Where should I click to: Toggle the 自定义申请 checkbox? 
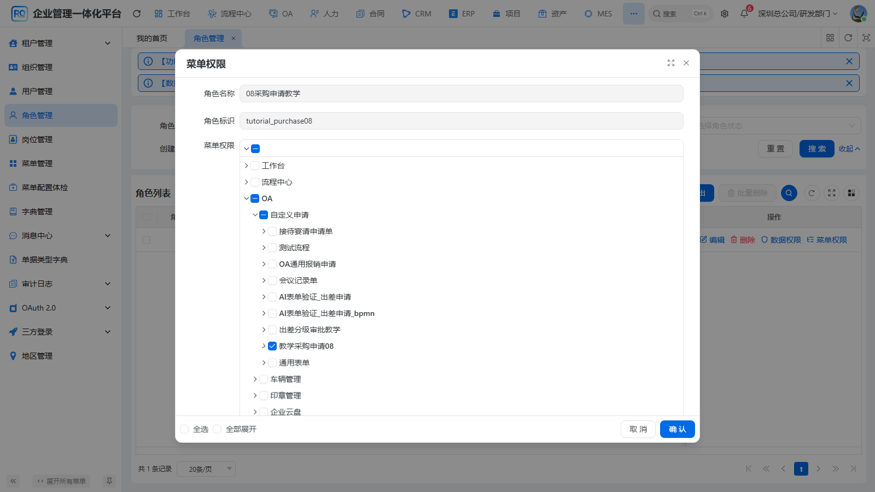pyautogui.click(x=264, y=215)
